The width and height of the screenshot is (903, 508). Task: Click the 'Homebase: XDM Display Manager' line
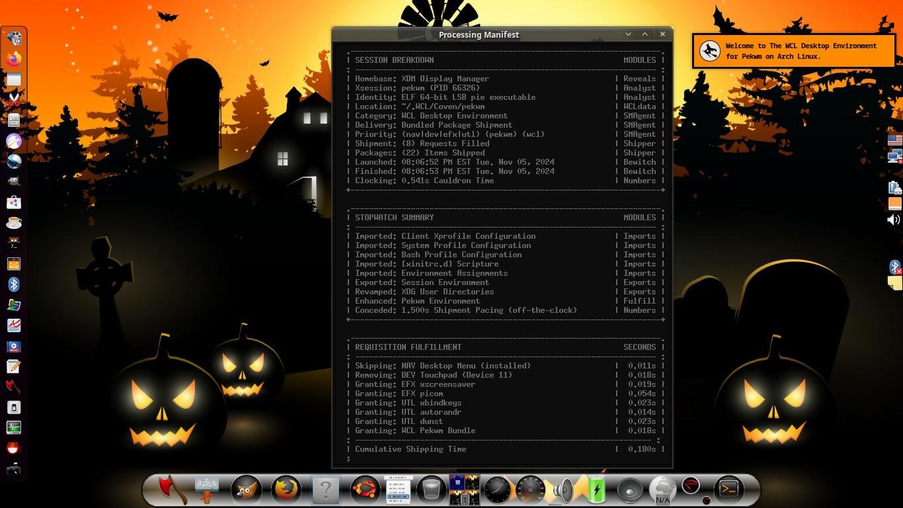[422, 79]
